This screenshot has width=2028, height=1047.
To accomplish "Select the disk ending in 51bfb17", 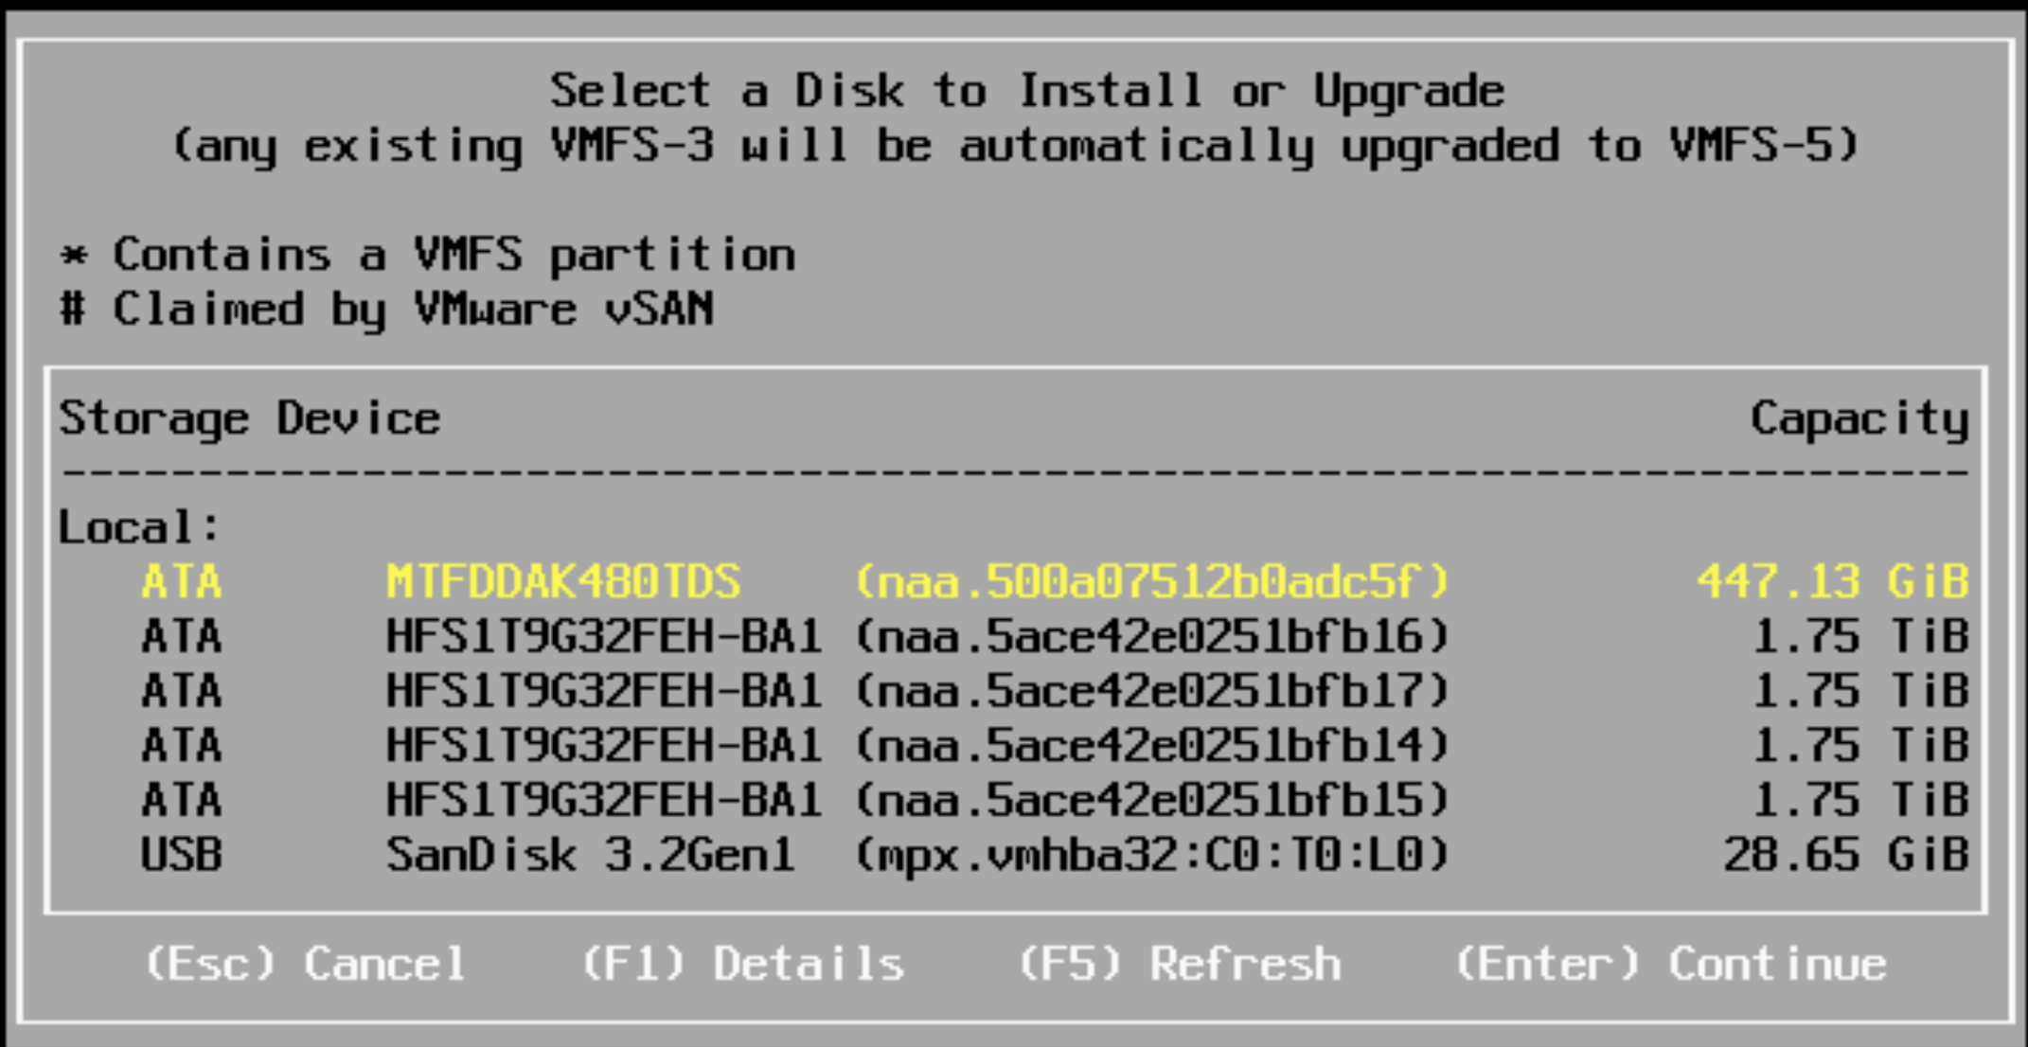I will [x=1013, y=691].
